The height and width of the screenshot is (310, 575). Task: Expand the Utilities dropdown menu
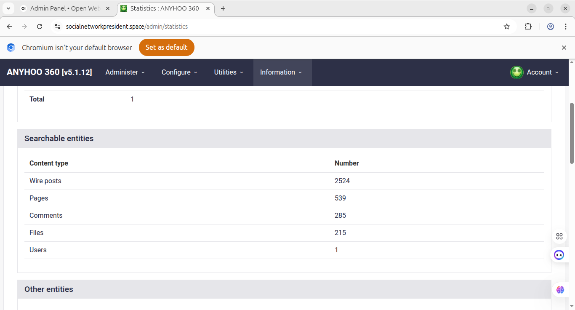(229, 72)
